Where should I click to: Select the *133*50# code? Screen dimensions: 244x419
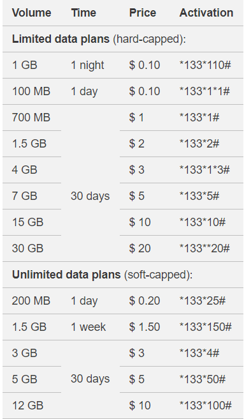pyautogui.click(x=203, y=379)
